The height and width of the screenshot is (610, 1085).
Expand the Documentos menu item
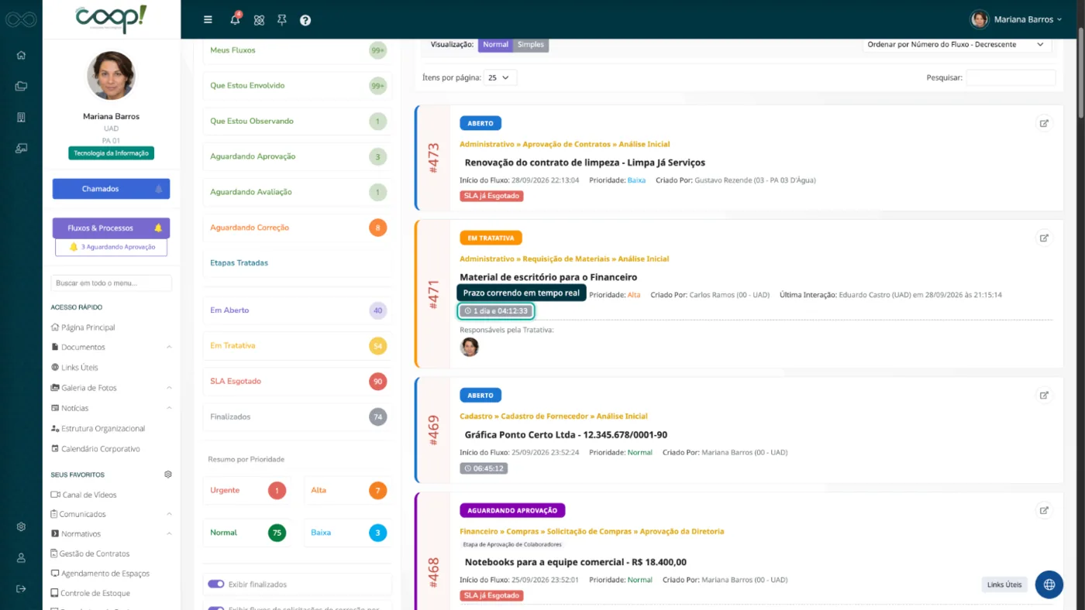pos(111,347)
